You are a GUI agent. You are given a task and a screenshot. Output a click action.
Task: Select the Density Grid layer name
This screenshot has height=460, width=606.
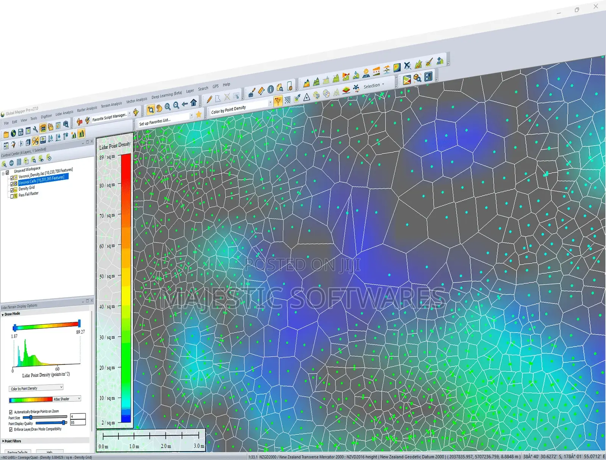(x=27, y=188)
